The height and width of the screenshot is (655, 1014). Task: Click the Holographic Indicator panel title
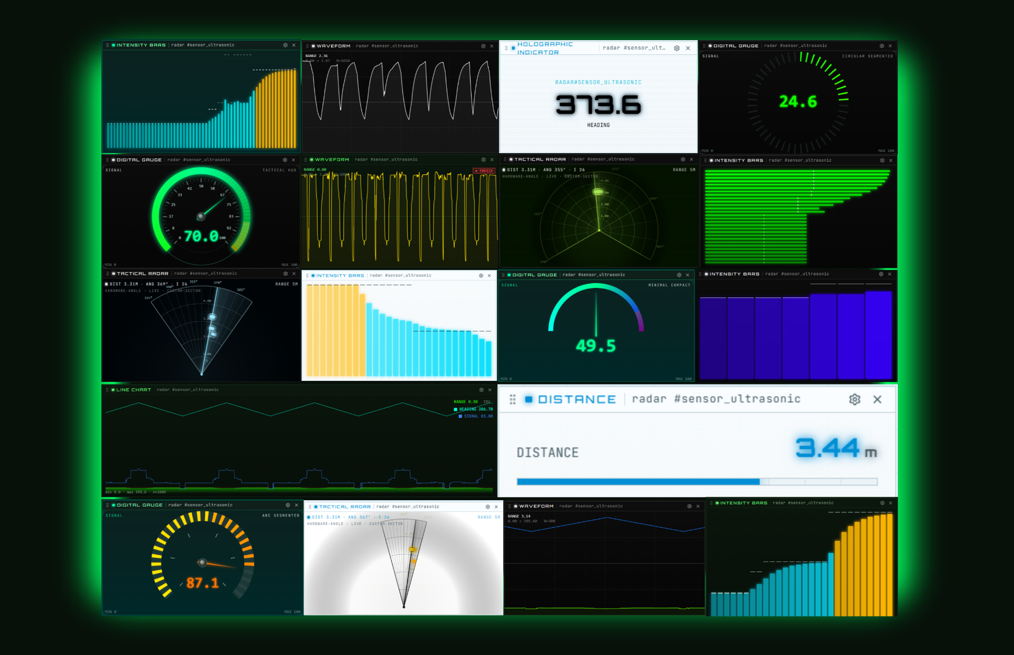[x=545, y=48]
